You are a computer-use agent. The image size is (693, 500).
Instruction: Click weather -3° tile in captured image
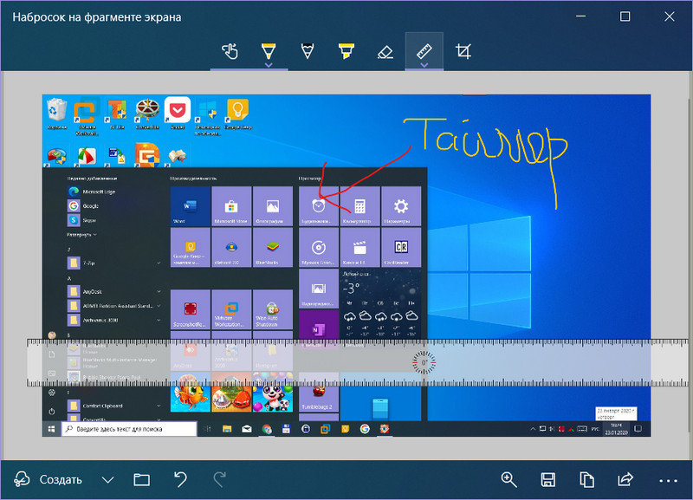point(380,303)
